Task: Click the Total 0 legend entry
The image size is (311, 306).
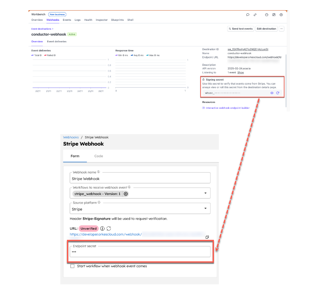Action: [36, 55]
